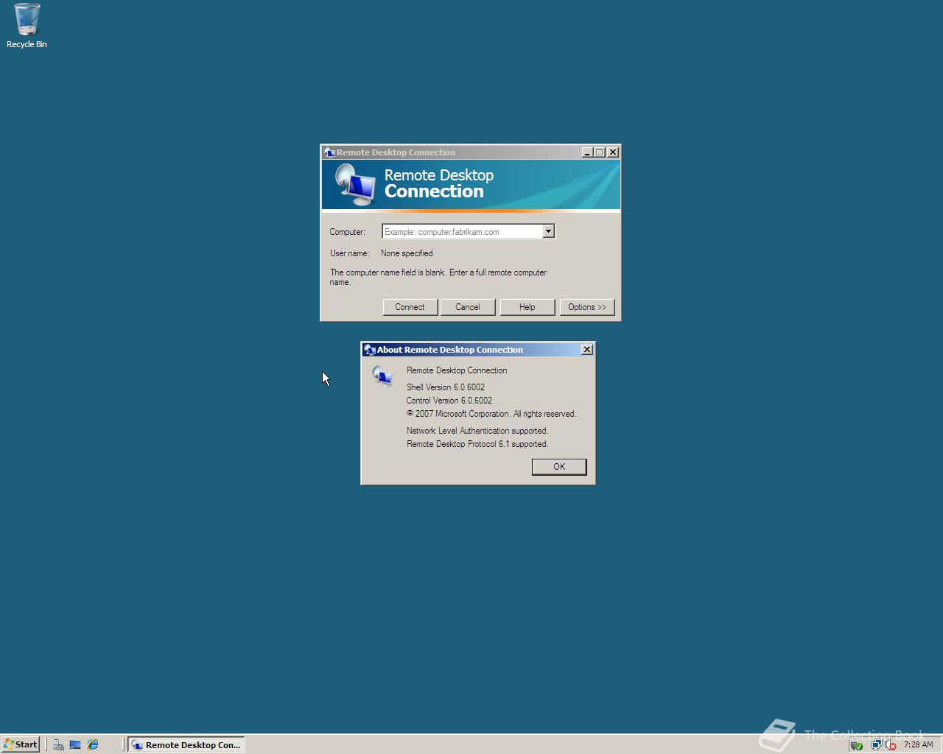
Task: Click the Show Desktop quick launch icon
Action: (75, 744)
